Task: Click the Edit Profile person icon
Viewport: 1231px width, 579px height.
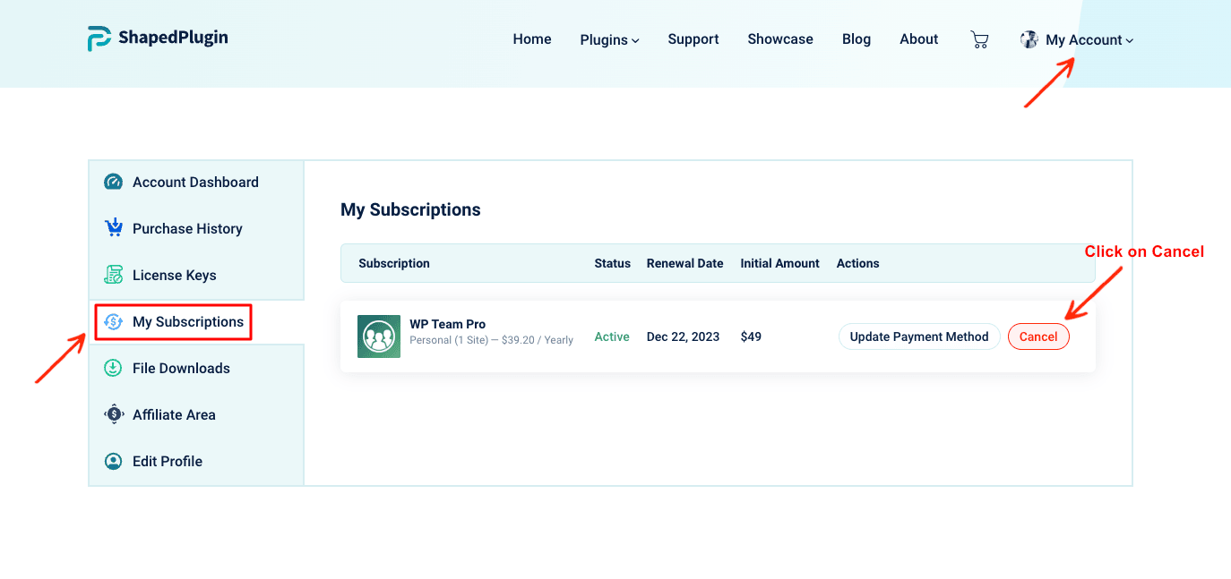Action: tap(113, 461)
